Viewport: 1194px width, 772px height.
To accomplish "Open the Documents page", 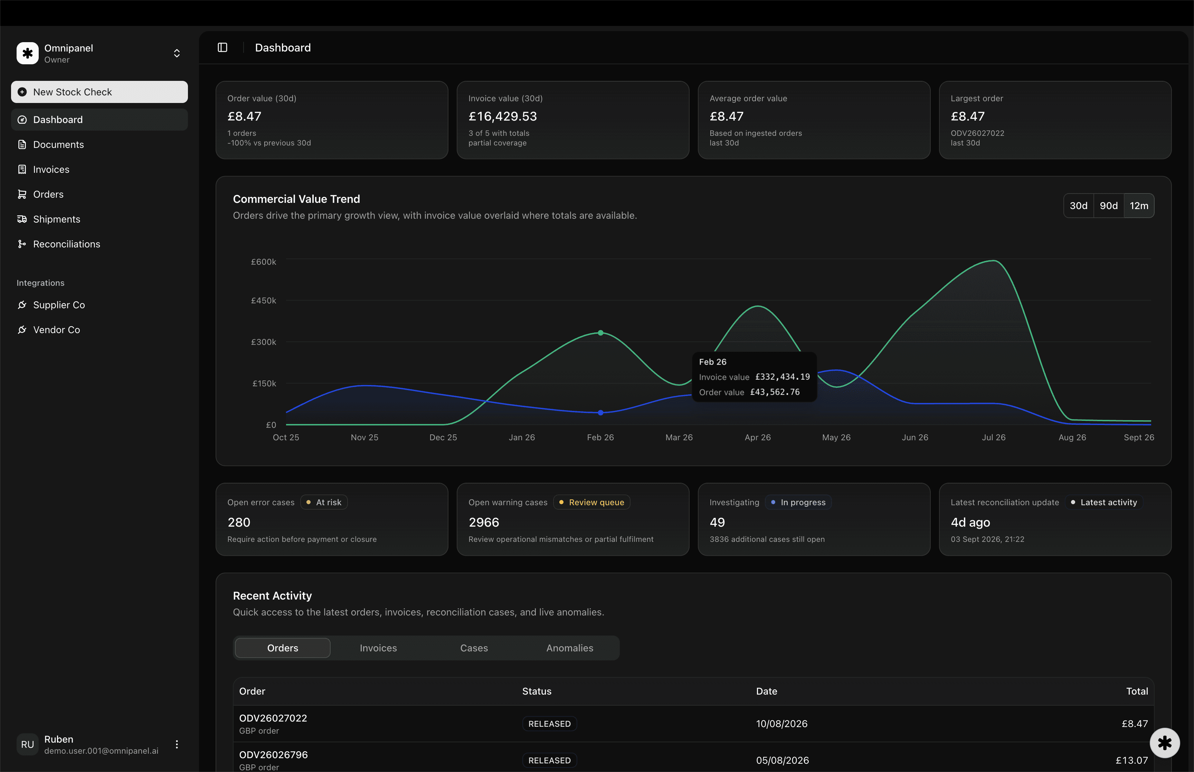I will tap(99, 144).
